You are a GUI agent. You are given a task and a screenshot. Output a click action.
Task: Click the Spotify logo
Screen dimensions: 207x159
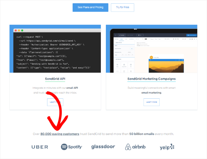71,147
